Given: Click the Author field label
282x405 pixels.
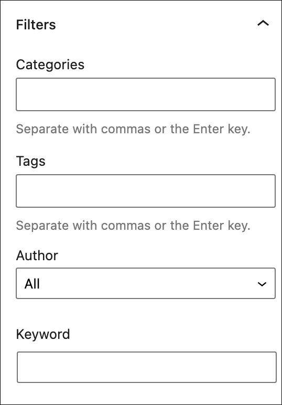Looking at the screenshot, I should pyautogui.click(x=37, y=255).
